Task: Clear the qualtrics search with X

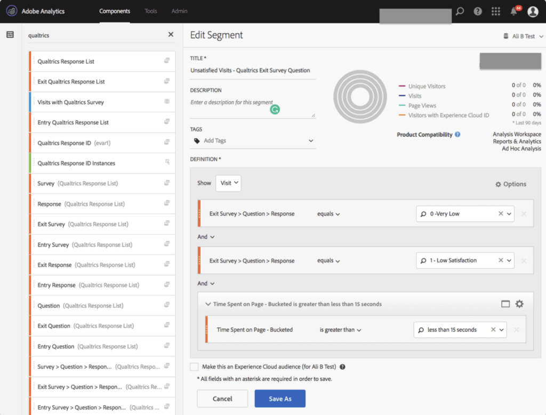Action: pyautogui.click(x=171, y=35)
